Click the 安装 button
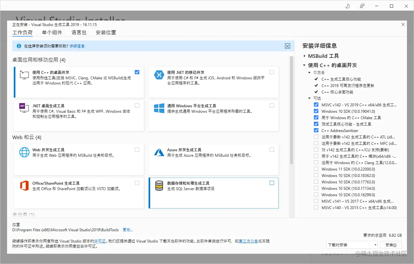 point(390,245)
